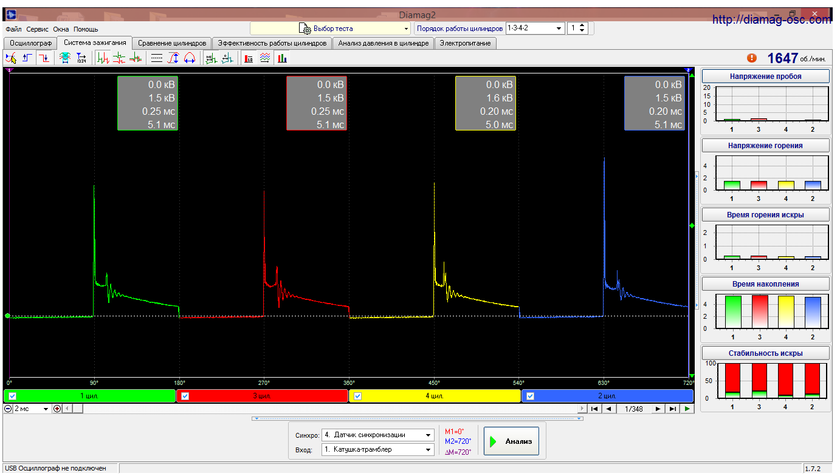Click horizontal span arc icon
840x476 pixels.
pyautogui.click(x=189, y=58)
